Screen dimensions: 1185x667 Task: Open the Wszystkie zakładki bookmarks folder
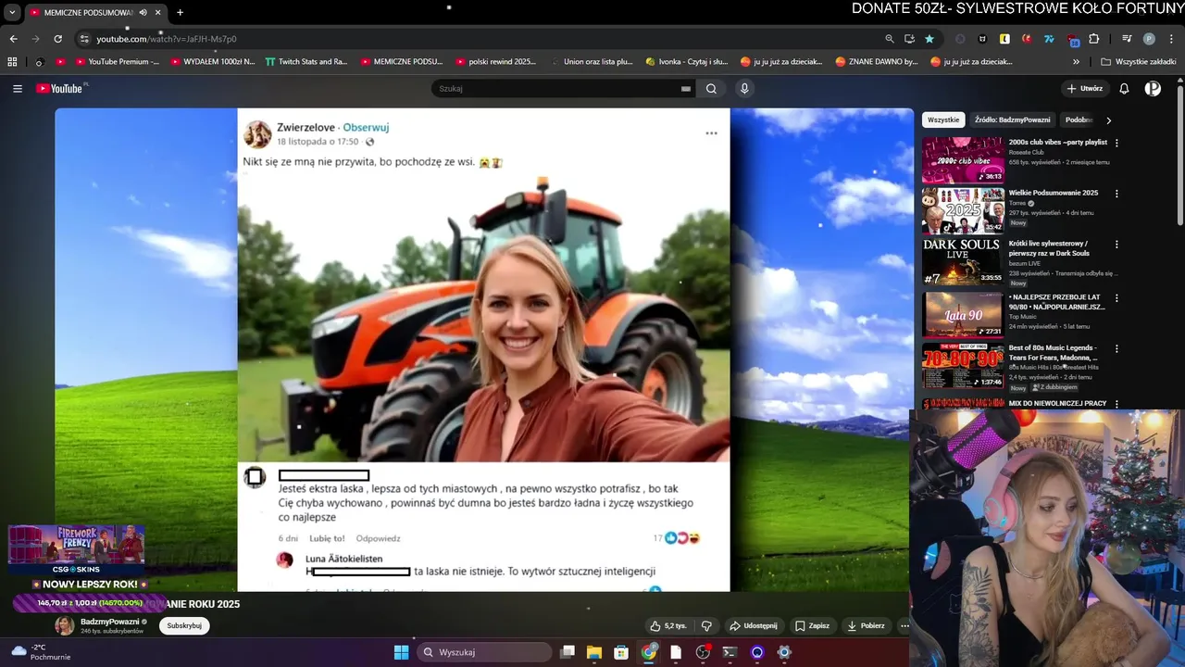point(1139,62)
